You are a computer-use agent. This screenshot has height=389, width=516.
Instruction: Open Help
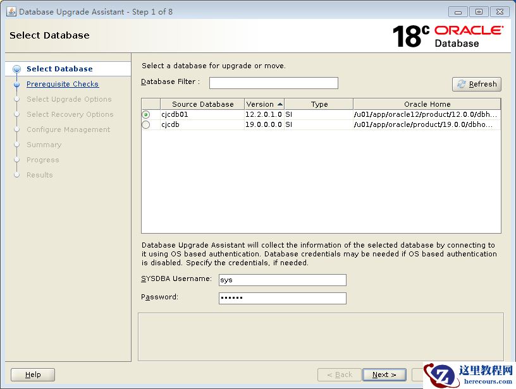pos(33,374)
